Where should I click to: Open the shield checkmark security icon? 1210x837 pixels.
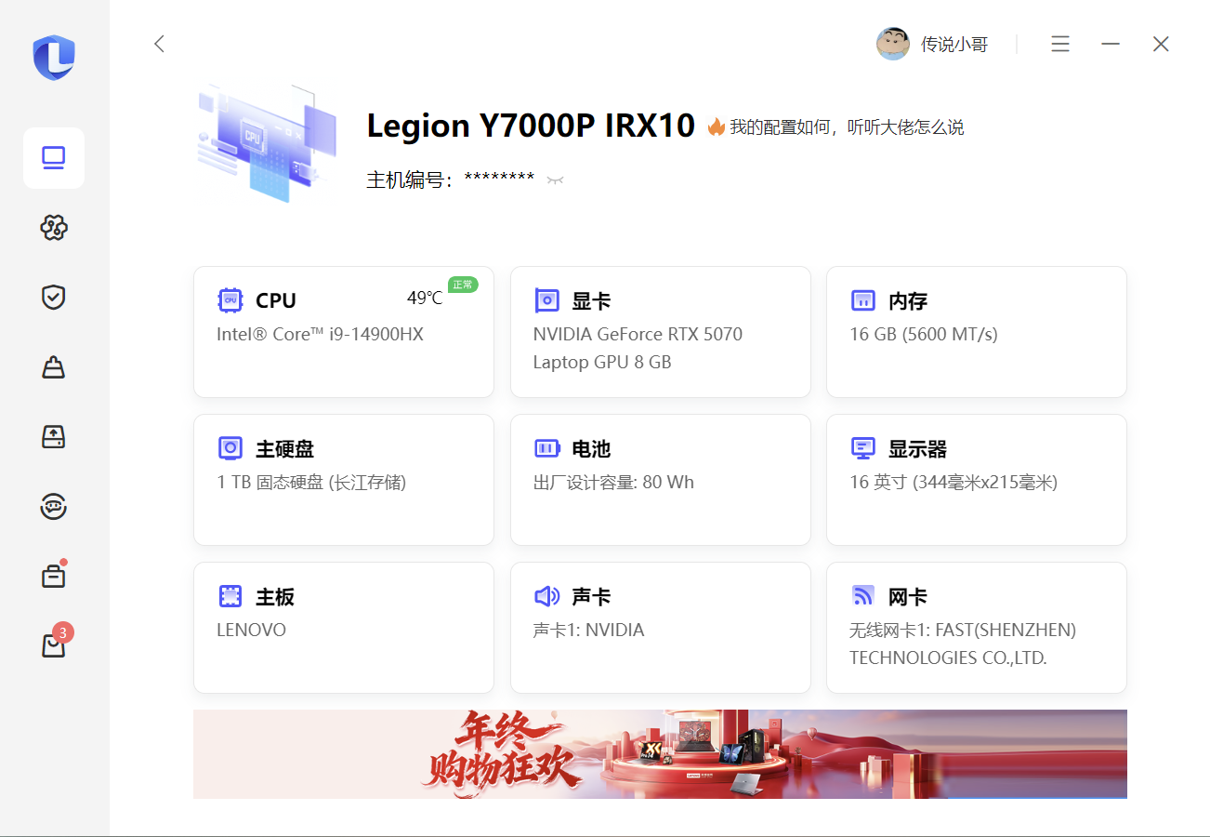point(54,298)
